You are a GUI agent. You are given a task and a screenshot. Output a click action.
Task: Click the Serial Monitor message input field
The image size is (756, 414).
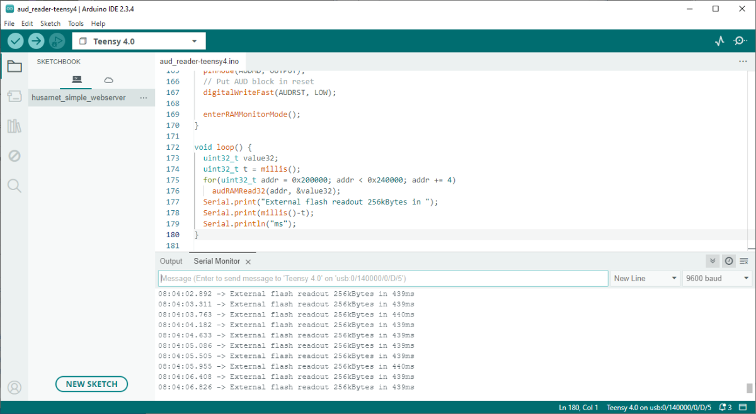pos(378,278)
